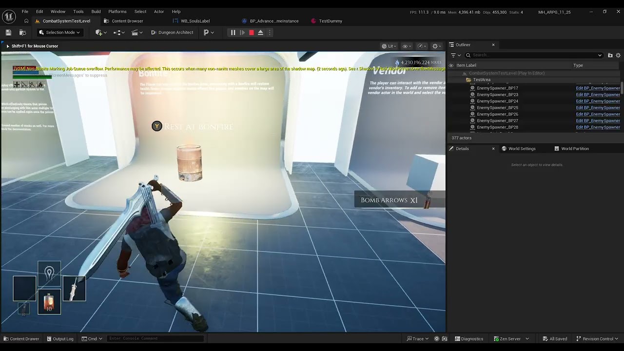Open the viewport performance scalability dropdown
This screenshot has width=624, height=351.
click(x=422, y=46)
